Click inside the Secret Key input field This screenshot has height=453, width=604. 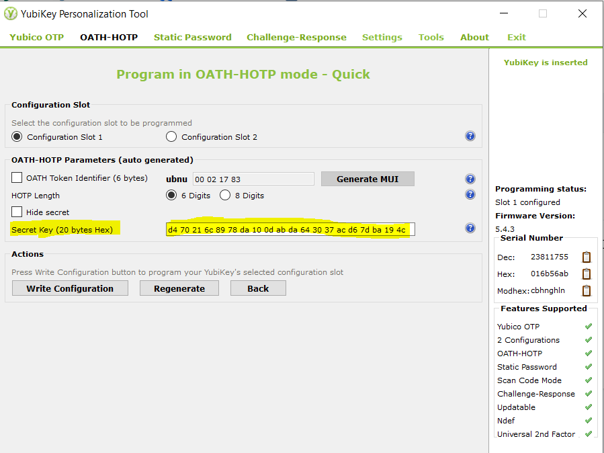289,229
